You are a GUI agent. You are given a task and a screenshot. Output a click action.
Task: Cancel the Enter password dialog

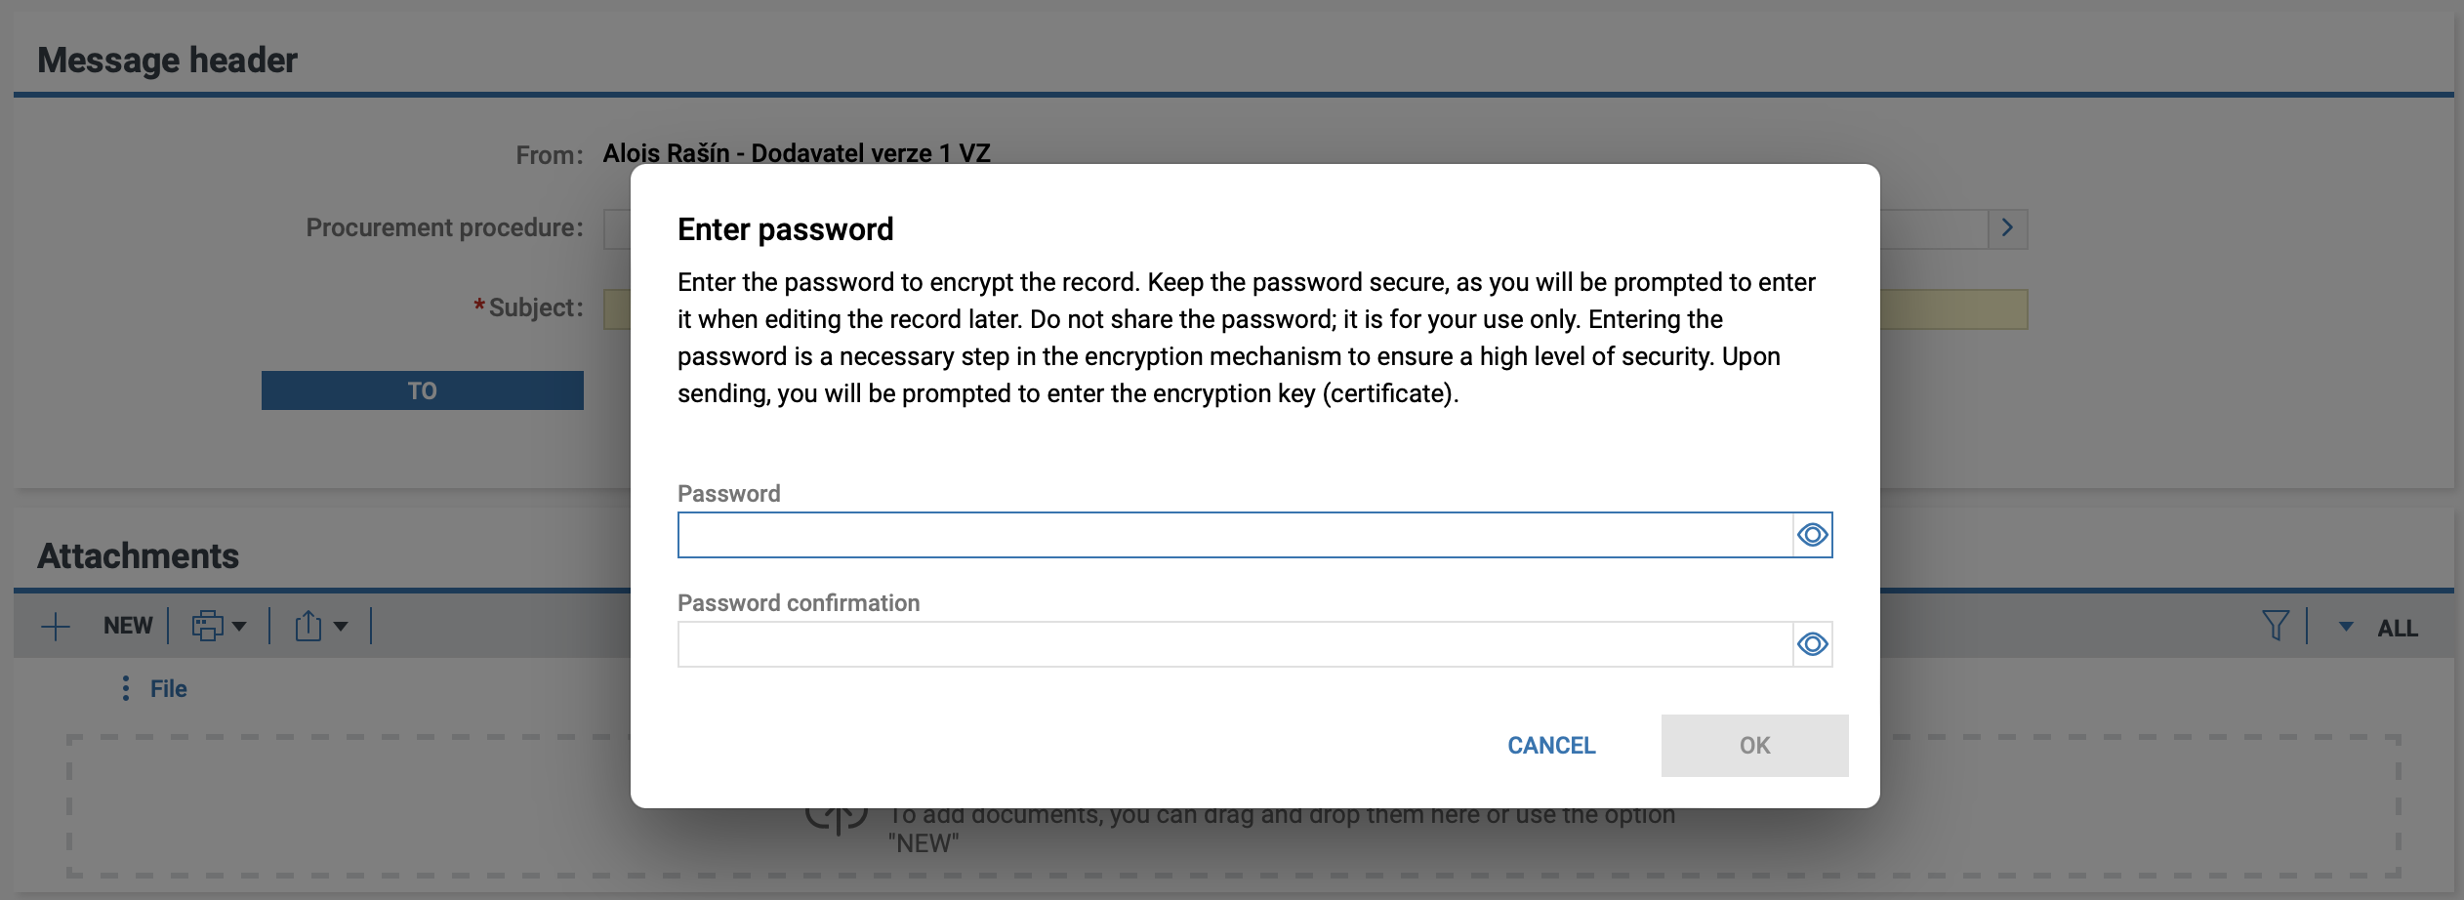[x=1551, y=746]
